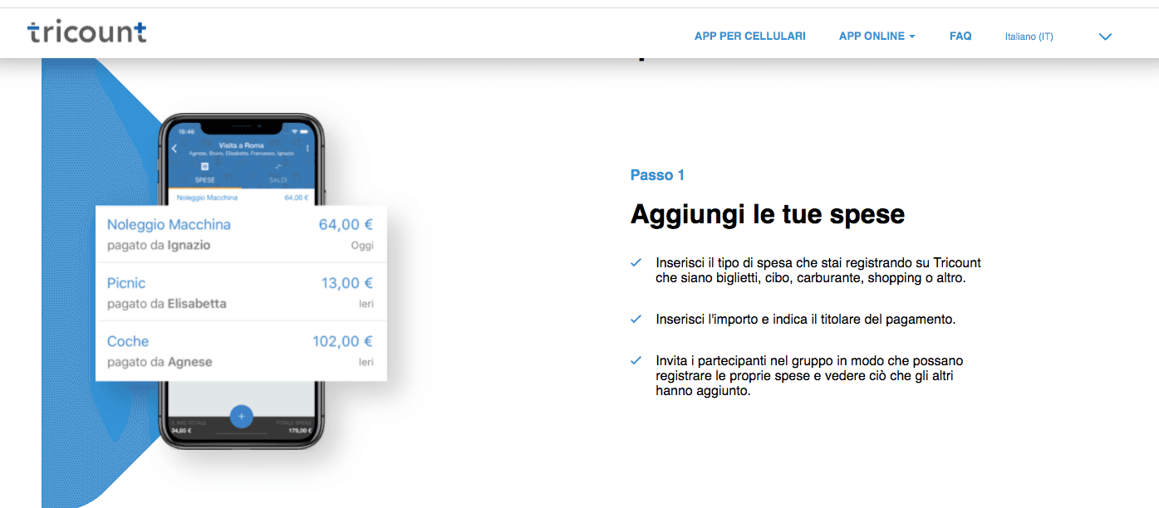This screenshot has height=508, width=1159.
Task: Click the 64,00 € amount
Action: pos(346,224)
